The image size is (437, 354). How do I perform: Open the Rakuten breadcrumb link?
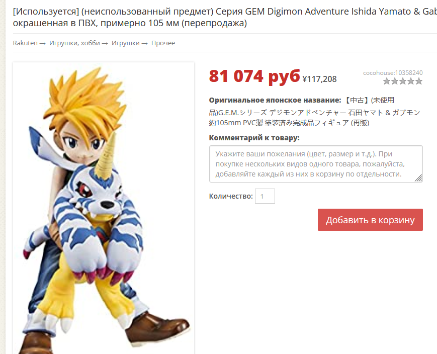point(25,43)
